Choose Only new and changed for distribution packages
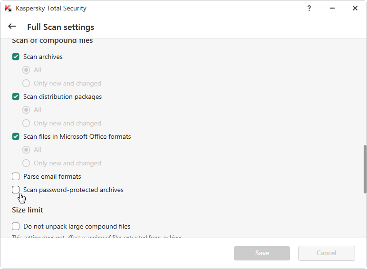 [27, 123]
